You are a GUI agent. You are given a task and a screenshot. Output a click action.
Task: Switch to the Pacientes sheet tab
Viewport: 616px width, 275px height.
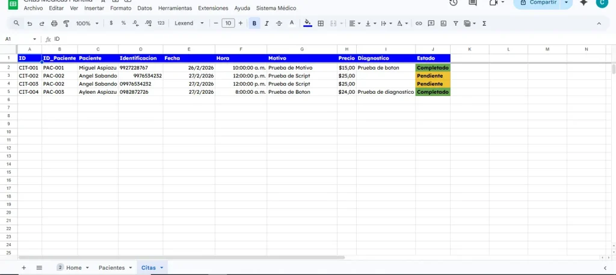pos(111,268)
